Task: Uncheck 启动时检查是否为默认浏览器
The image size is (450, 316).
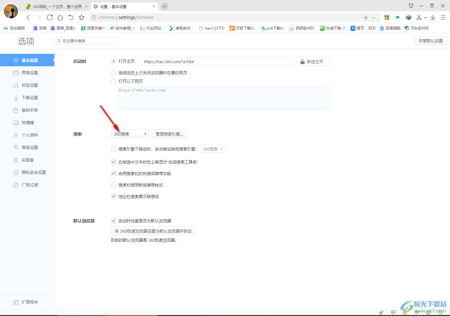Action: click(113, 221)
